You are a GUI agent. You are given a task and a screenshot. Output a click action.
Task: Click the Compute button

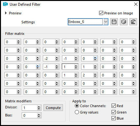[x=53, y=108]
